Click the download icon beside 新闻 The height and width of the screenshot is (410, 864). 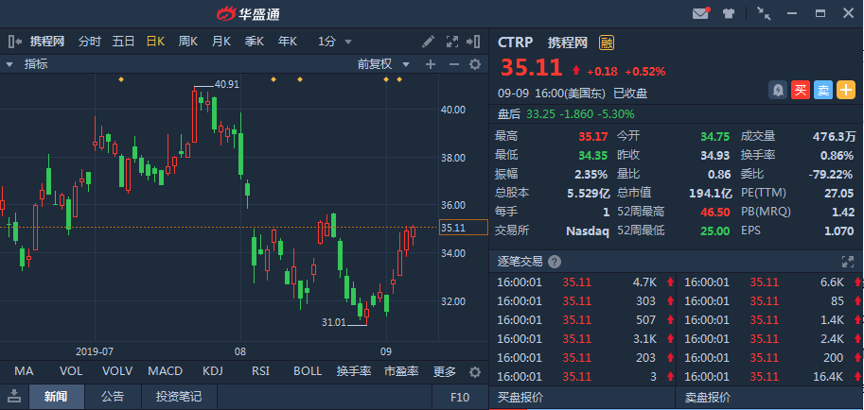14,396
